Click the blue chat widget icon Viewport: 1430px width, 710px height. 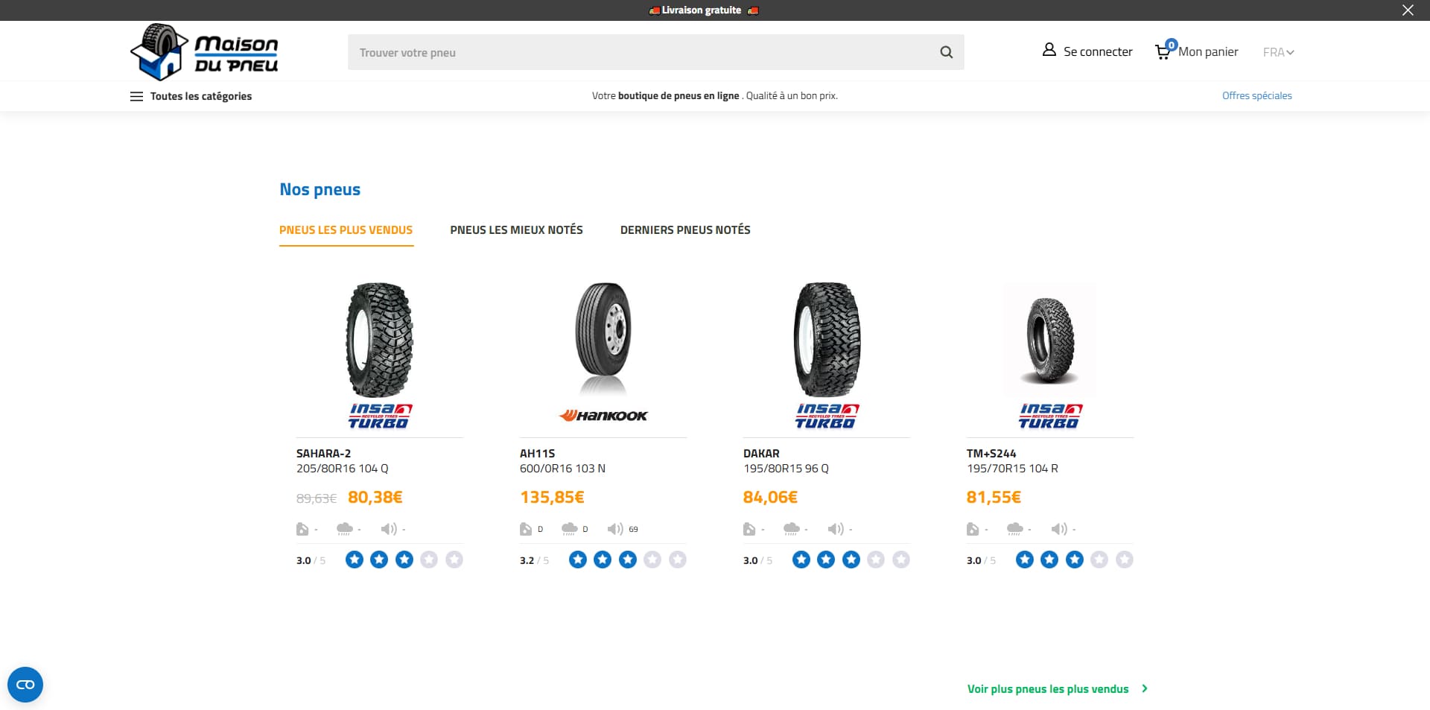click(25, 685)
